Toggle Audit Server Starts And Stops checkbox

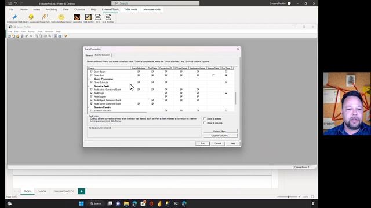(x=92, y=103)
